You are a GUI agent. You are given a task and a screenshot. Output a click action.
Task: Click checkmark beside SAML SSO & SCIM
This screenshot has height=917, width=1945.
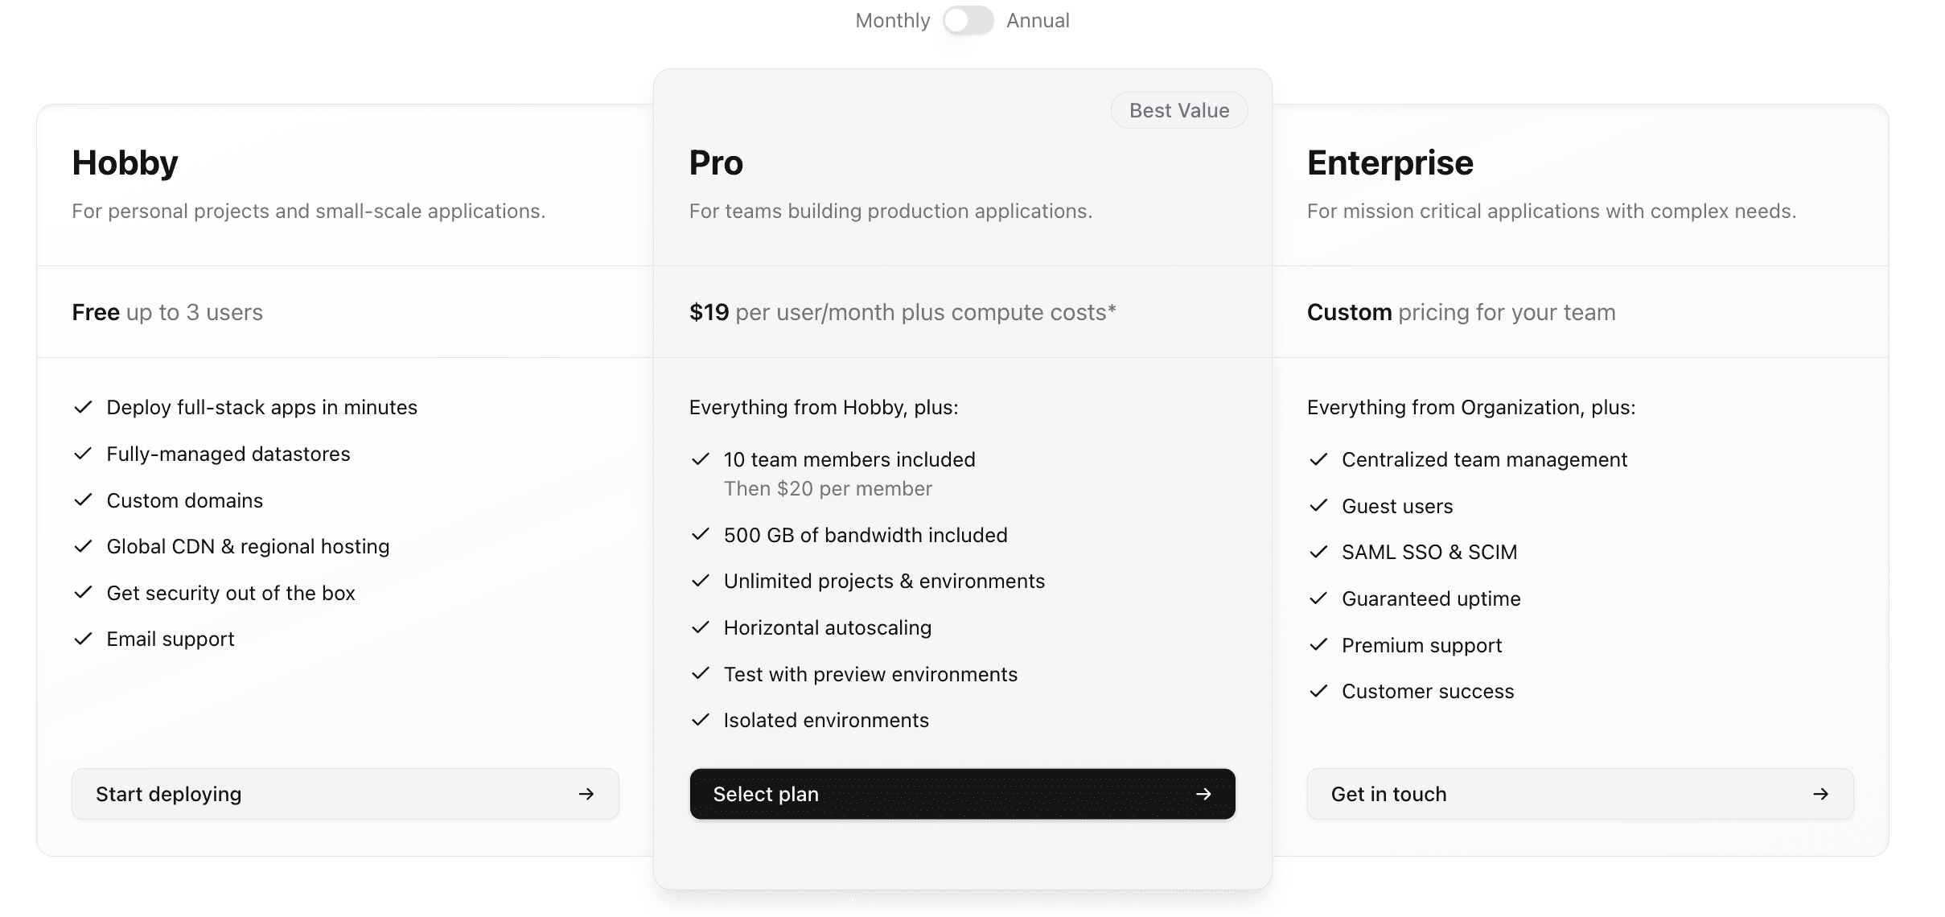tap(1318, 552)
